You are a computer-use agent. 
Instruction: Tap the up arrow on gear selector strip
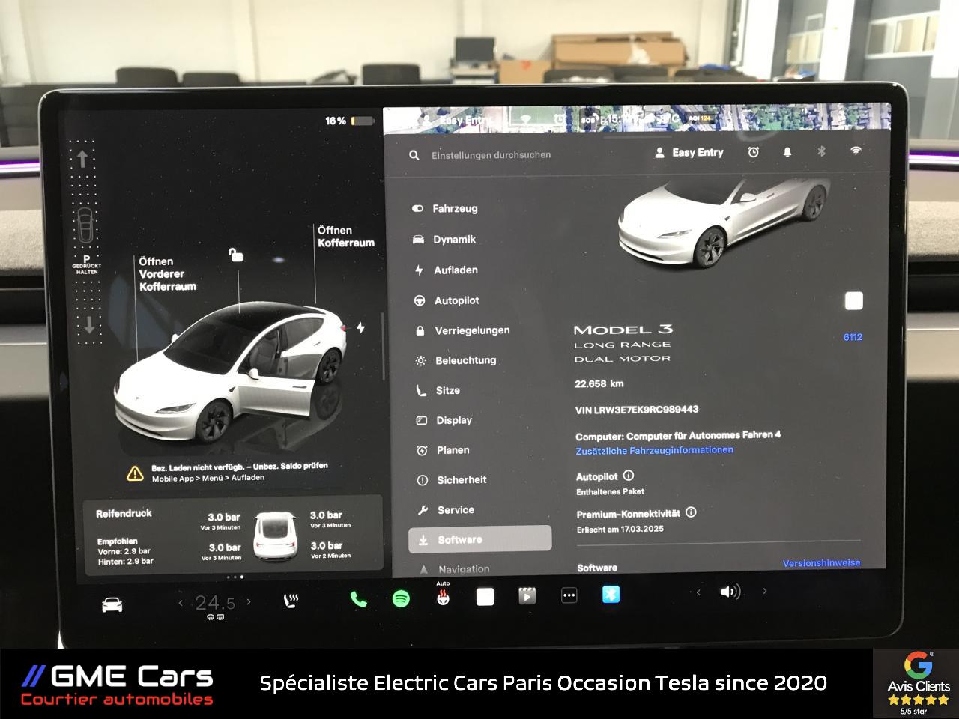82,159
